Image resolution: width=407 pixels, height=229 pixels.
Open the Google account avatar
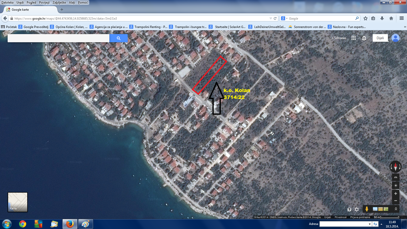[x=396, y=38]
